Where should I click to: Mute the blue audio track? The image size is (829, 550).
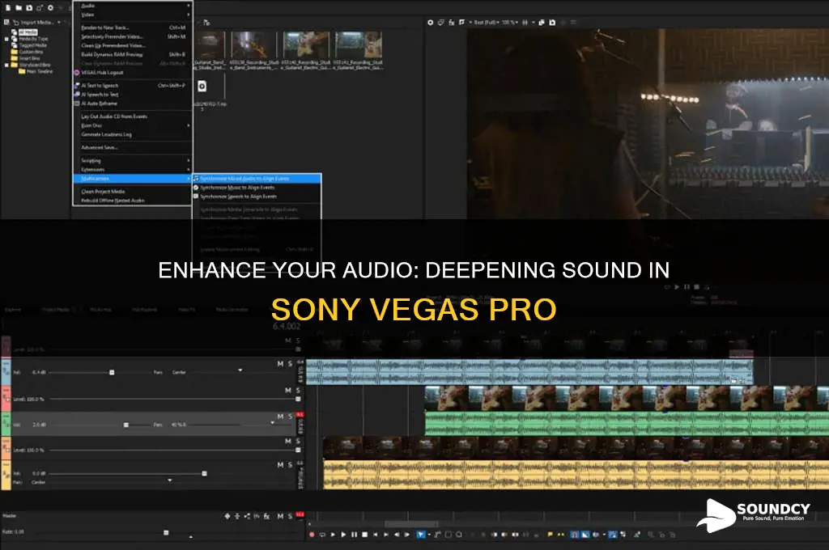pos(280,364)
